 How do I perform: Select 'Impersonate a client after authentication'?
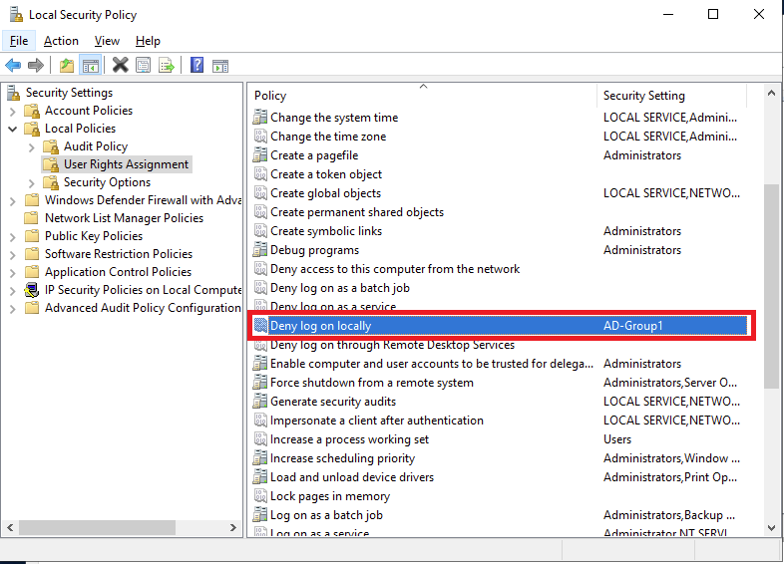[x=376, y=421]
